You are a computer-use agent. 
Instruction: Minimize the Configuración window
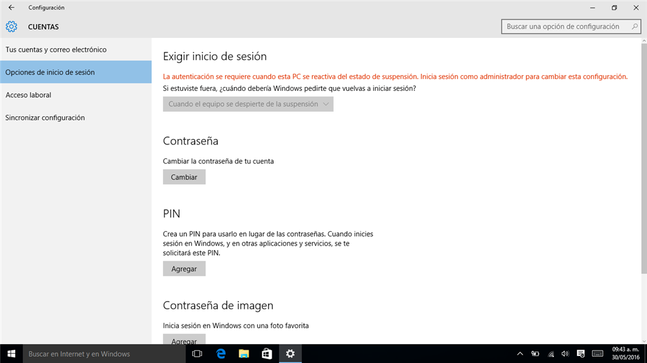tap(593, 8)
